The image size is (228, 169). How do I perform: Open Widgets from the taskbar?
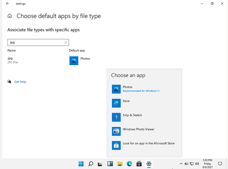[110, 164]
